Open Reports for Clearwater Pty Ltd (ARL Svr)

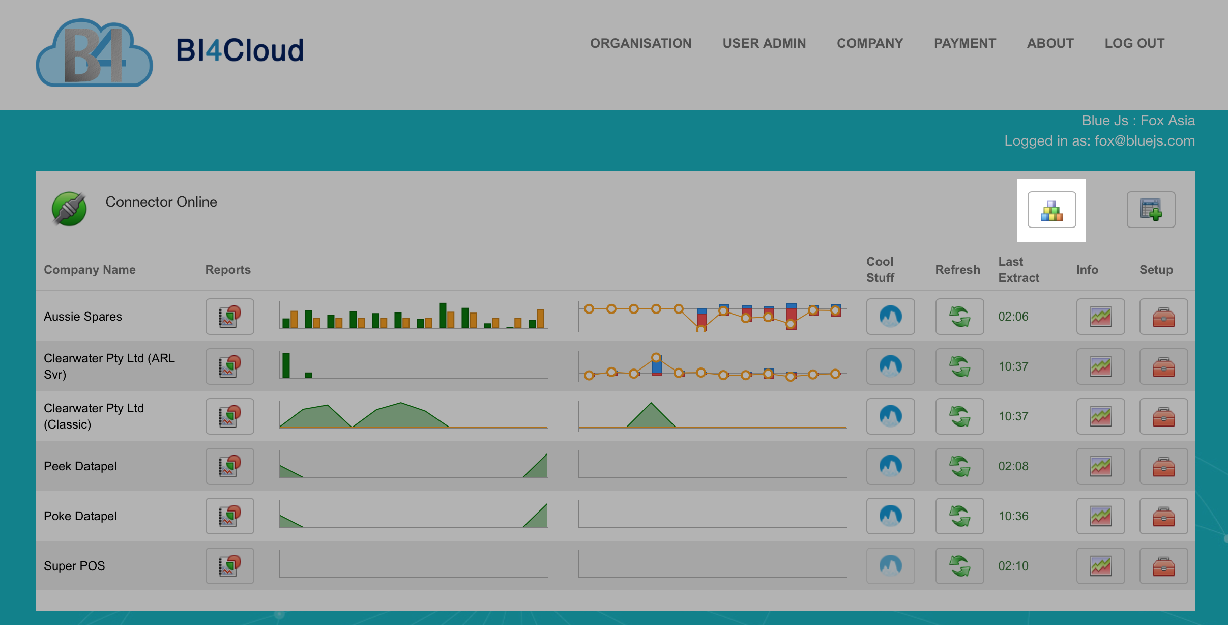point(229,366)
